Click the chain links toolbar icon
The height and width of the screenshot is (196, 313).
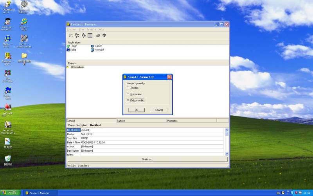(84, 36)
